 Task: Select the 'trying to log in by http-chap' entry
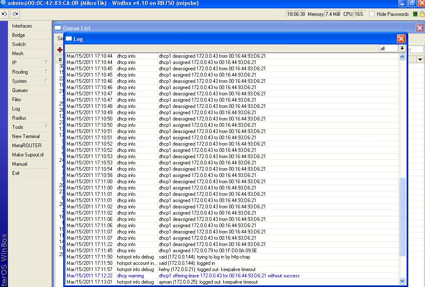[232, 257]
